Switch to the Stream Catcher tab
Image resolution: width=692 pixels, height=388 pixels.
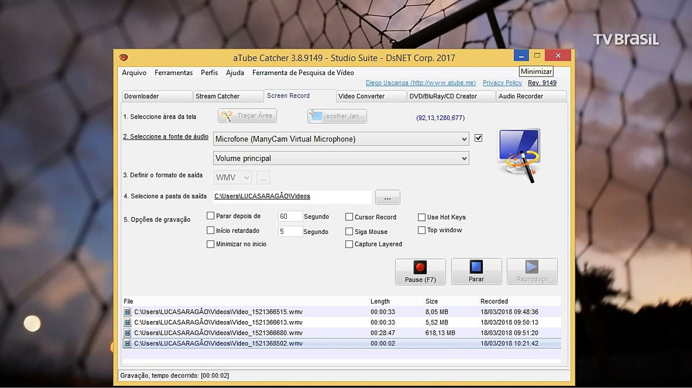point(228,96)
